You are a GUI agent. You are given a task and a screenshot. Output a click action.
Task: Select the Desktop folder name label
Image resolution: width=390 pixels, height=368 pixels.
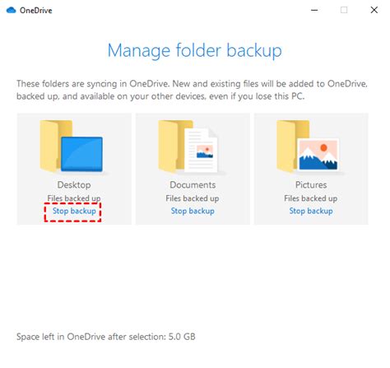[x=74, y=184]
